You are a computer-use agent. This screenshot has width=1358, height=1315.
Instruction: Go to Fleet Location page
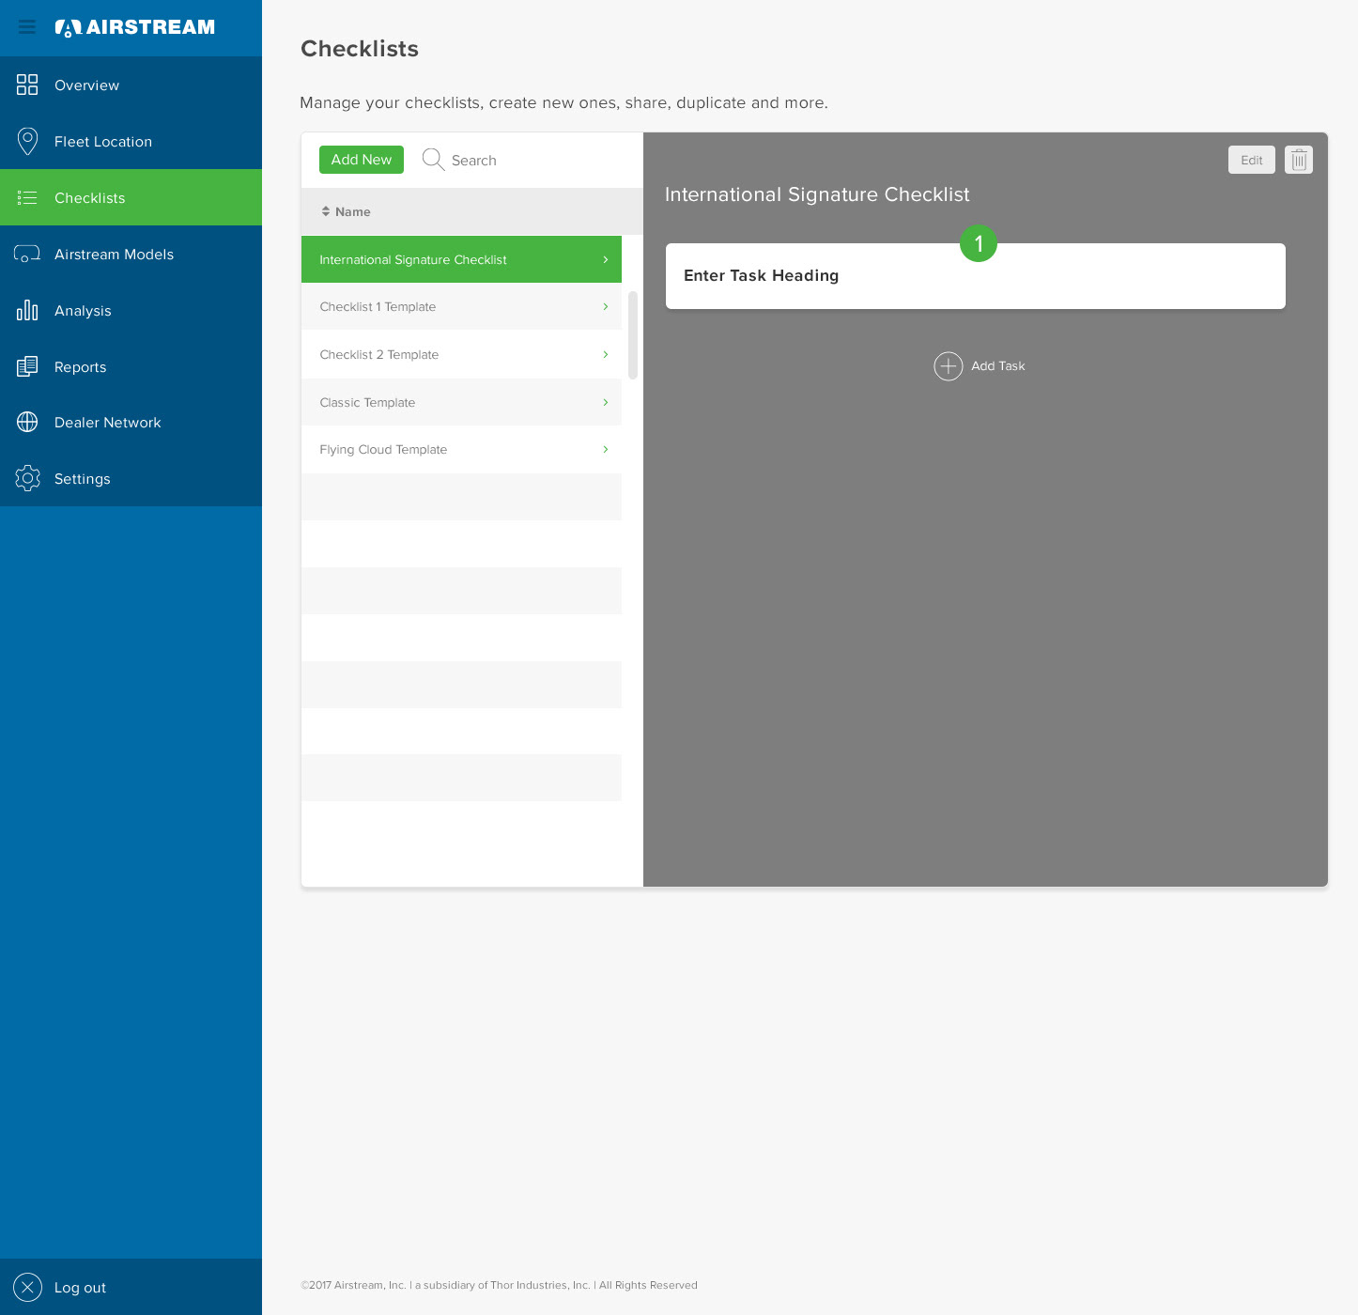coord(131,141)
